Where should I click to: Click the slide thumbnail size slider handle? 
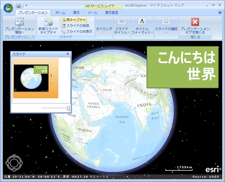[x=68, y=108]
